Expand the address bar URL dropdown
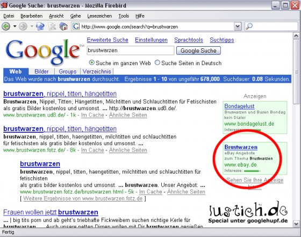The width and height of the screenshot is (301, 237). [x=238, y=26]
